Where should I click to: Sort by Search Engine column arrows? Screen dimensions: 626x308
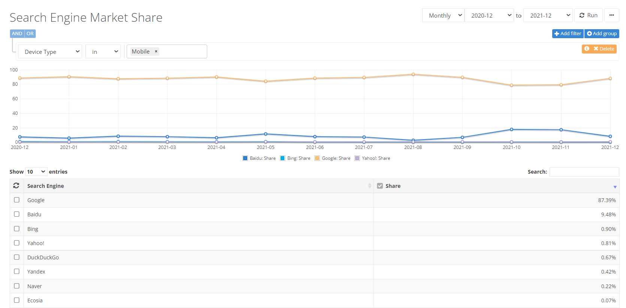[369, 186]
